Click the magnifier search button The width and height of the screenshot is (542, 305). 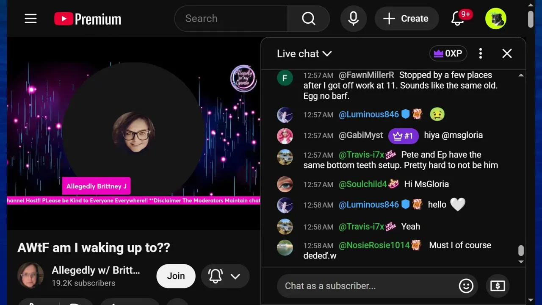pyautogui.click(x=308, y=19)
